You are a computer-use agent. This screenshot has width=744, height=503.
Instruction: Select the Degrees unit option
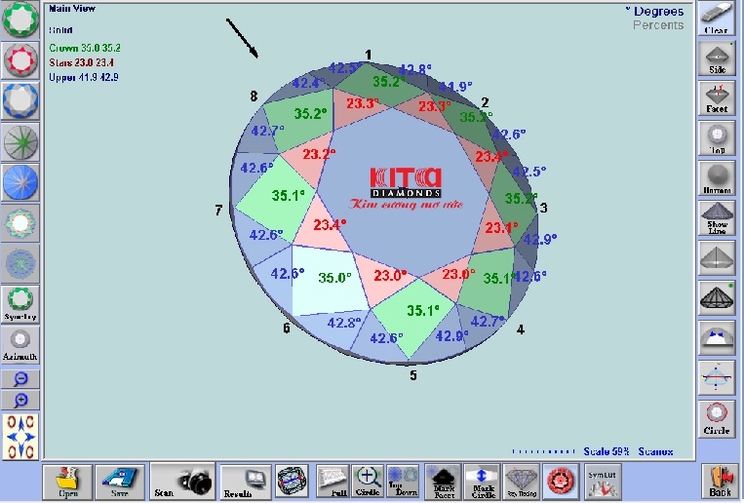click(x=657, y=11)
